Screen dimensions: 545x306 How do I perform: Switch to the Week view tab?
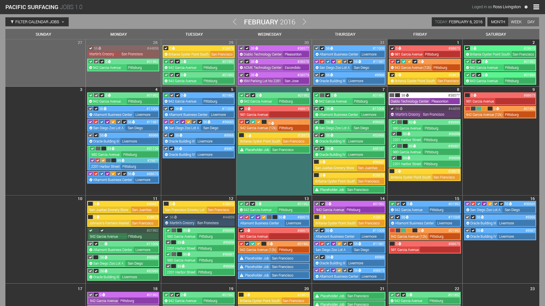pos(516,22)
